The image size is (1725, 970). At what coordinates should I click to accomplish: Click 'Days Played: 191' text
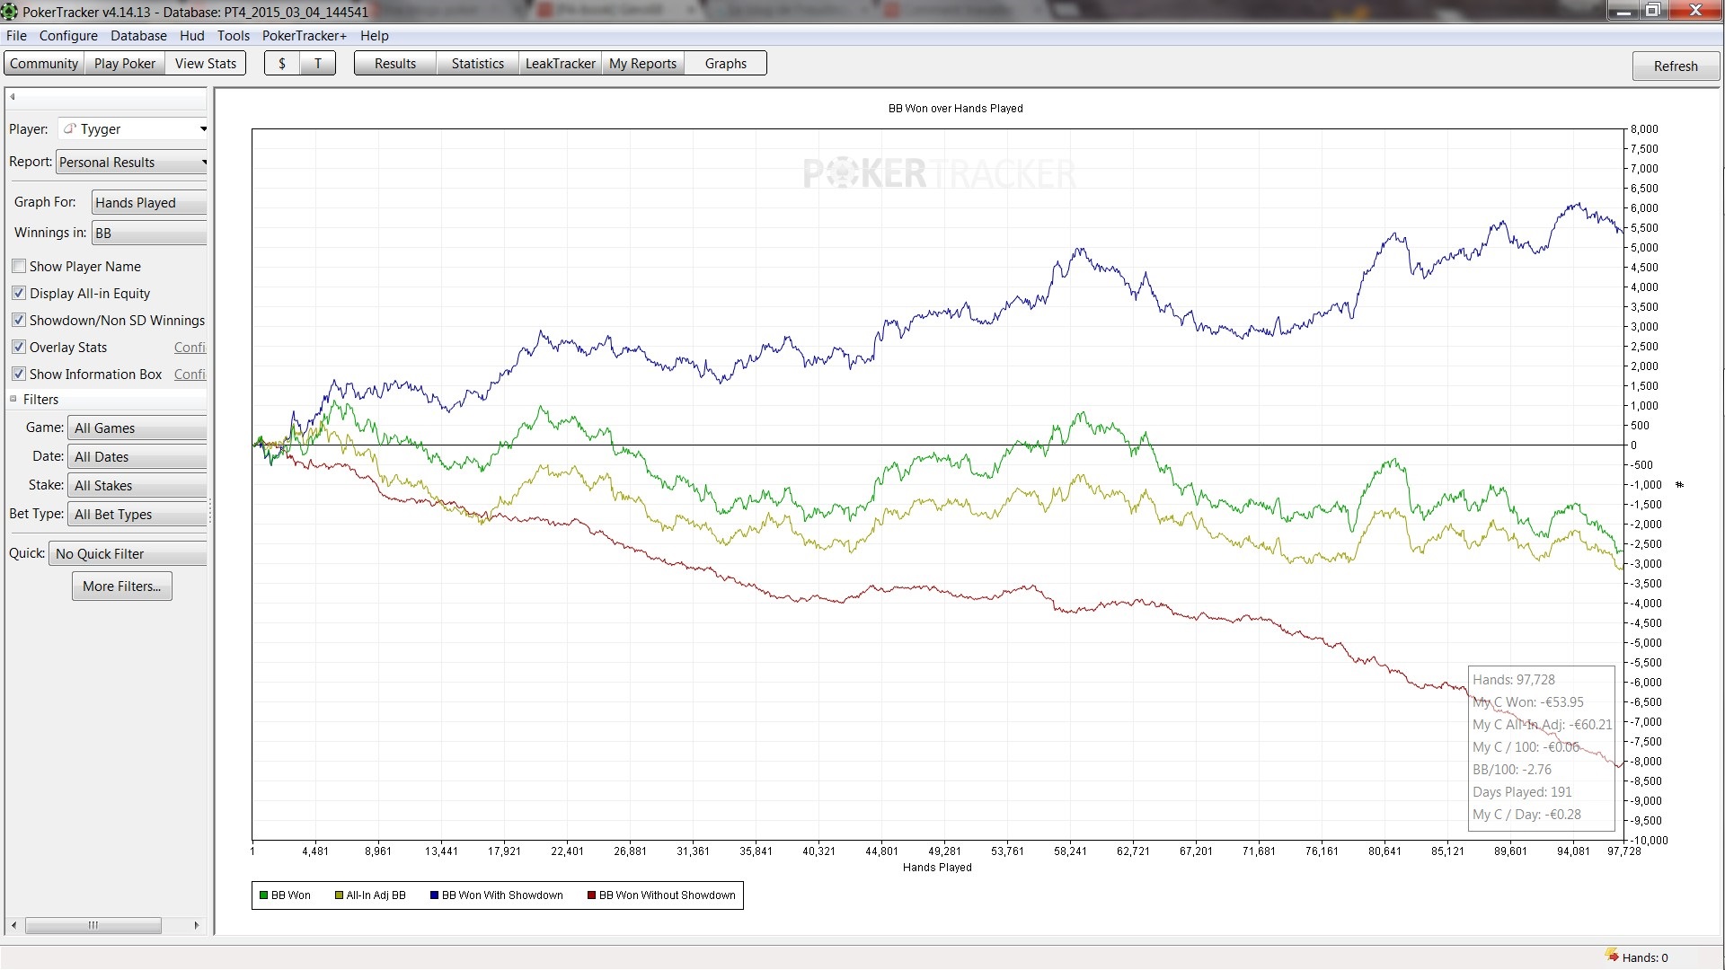point(1522,792)
